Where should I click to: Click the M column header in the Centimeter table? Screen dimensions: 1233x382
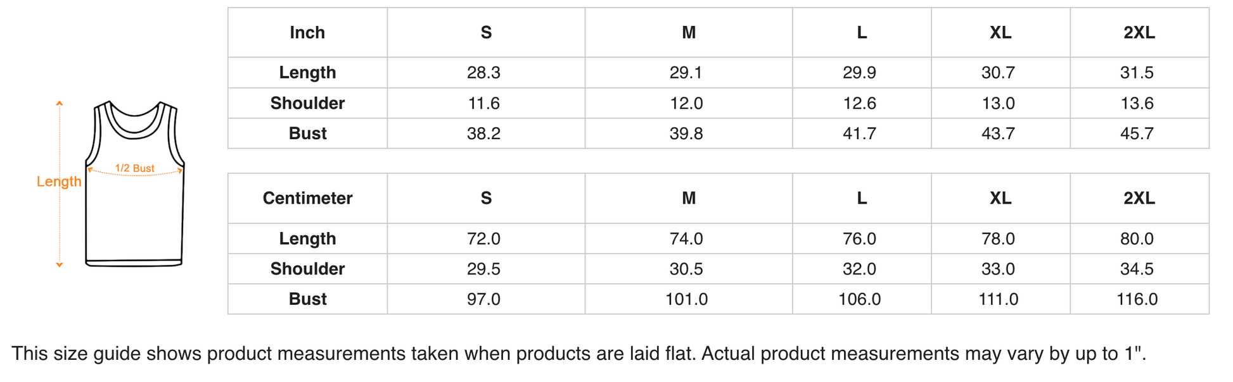point(688,199)
